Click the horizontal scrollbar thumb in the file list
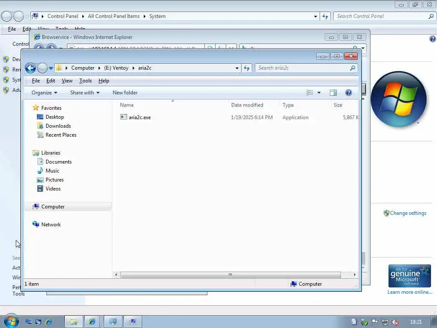This screenshot has height=328, width=437. [230, 275]
